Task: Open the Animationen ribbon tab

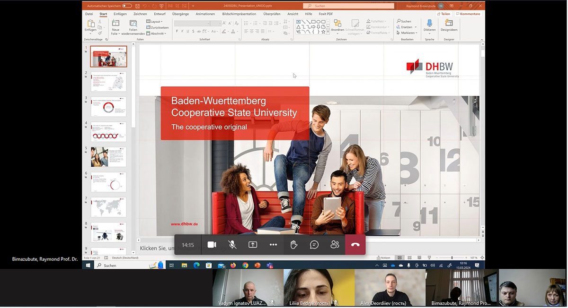Action: [205, 14]
